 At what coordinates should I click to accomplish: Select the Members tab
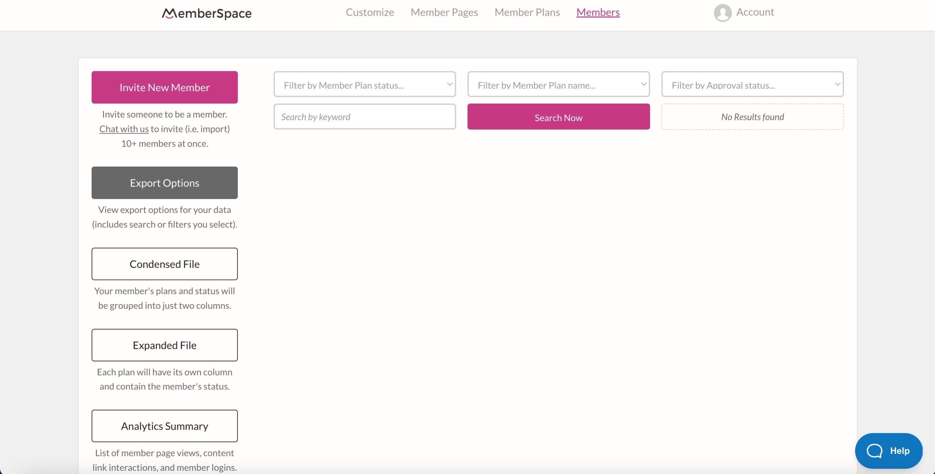point(598,12)
